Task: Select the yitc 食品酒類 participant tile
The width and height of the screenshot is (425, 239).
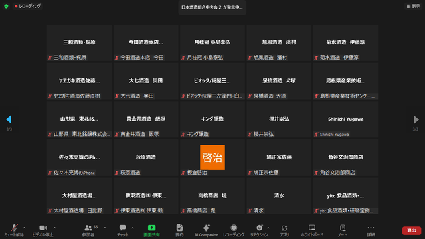Action: click(345, 196)
